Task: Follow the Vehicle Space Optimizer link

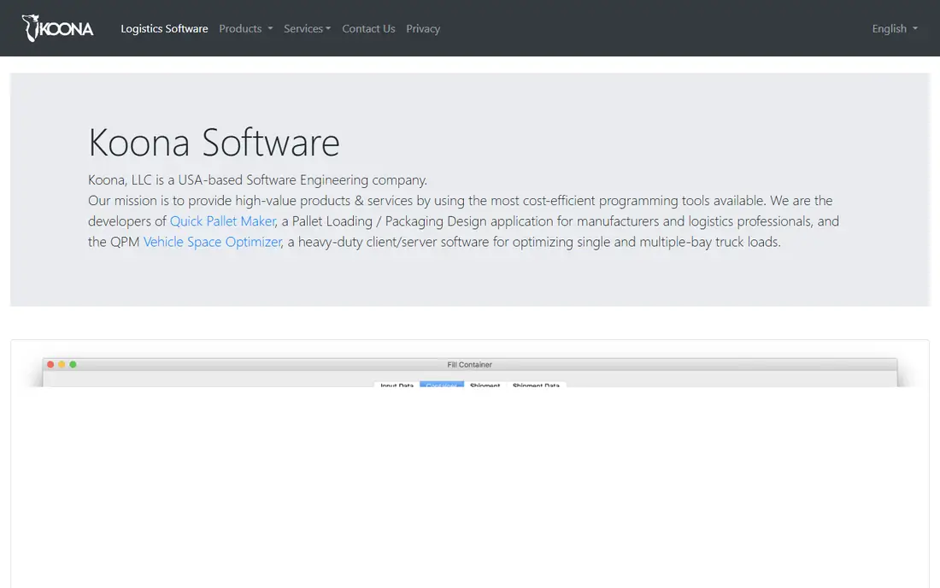Action: [x=212, y=242]
